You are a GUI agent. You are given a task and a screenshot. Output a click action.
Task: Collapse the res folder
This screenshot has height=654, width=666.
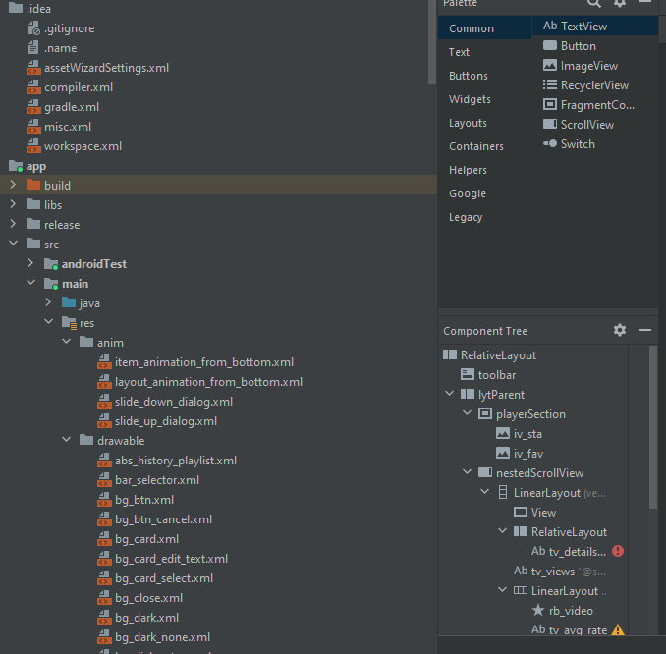tap(49, 322)
